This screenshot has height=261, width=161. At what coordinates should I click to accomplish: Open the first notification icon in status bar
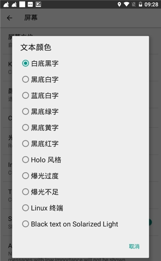pyautogui.click(x=6, y=4)
